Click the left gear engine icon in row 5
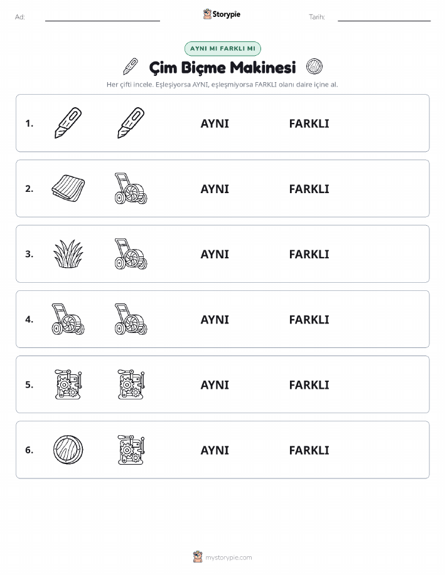 68,384
